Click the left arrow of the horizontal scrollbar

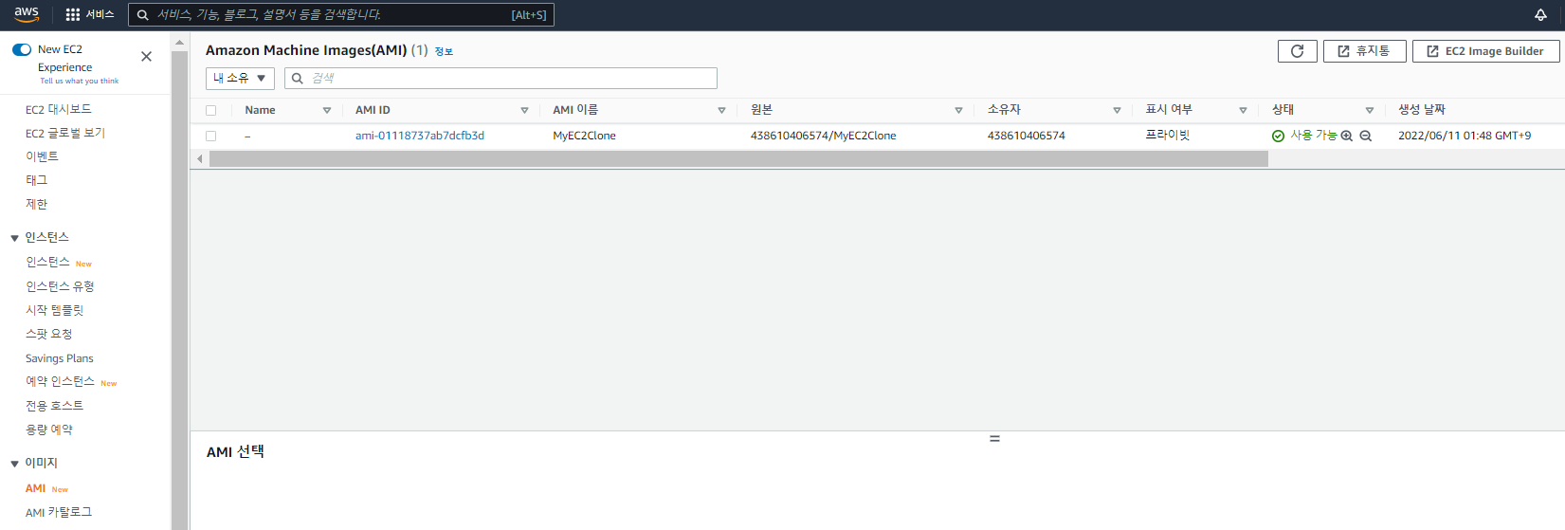199,158
